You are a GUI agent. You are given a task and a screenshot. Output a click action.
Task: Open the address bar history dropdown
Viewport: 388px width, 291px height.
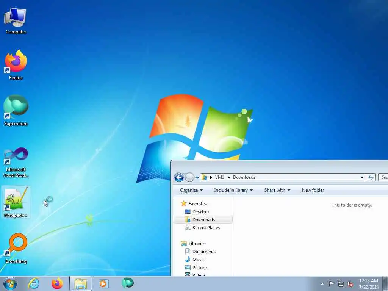[362, 177]
